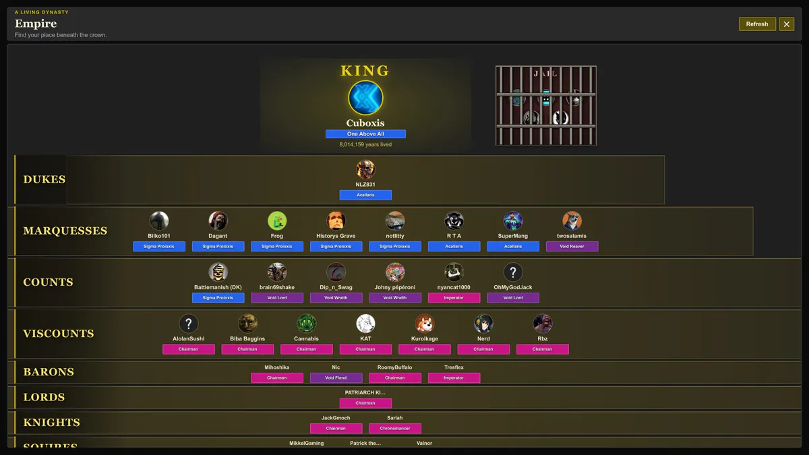Viewport: 809px width, 455px height.
Task: Click twosalamis's Void Reaver badge
Action: click(x=572, y=246)
